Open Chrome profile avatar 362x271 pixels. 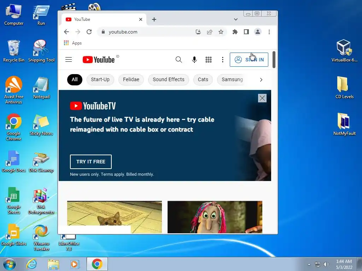pyautogui.click(x=258, y=32)
